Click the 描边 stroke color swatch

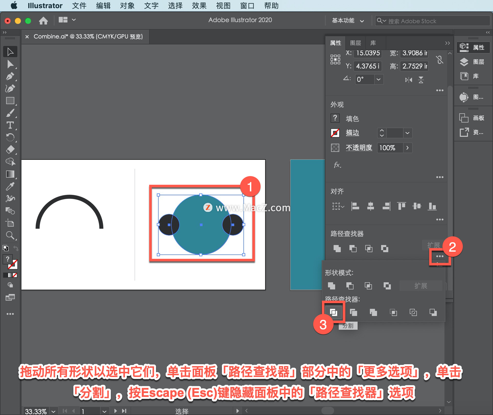click(x=335, y=133)
